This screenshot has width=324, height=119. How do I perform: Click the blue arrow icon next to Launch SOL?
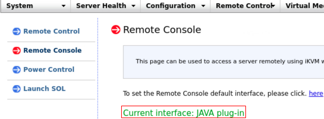point(16,89)
